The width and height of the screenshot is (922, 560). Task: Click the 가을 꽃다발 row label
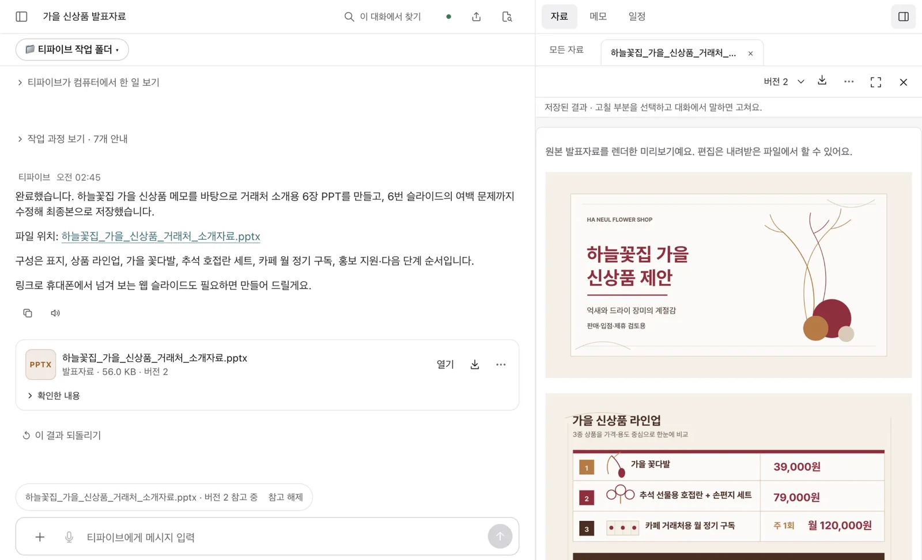coord(650,464)
